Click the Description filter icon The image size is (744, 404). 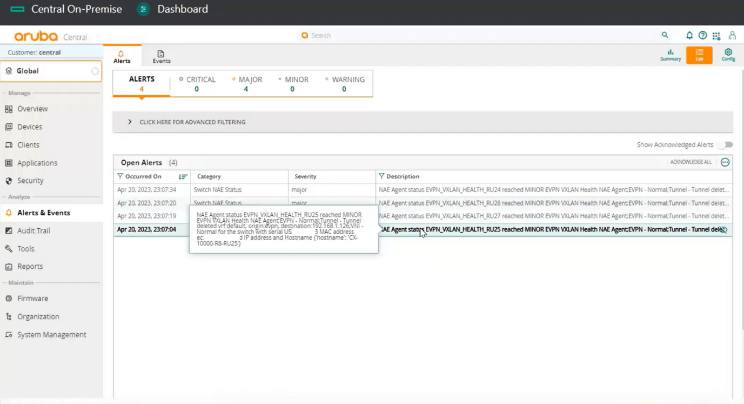pos(381,176)
